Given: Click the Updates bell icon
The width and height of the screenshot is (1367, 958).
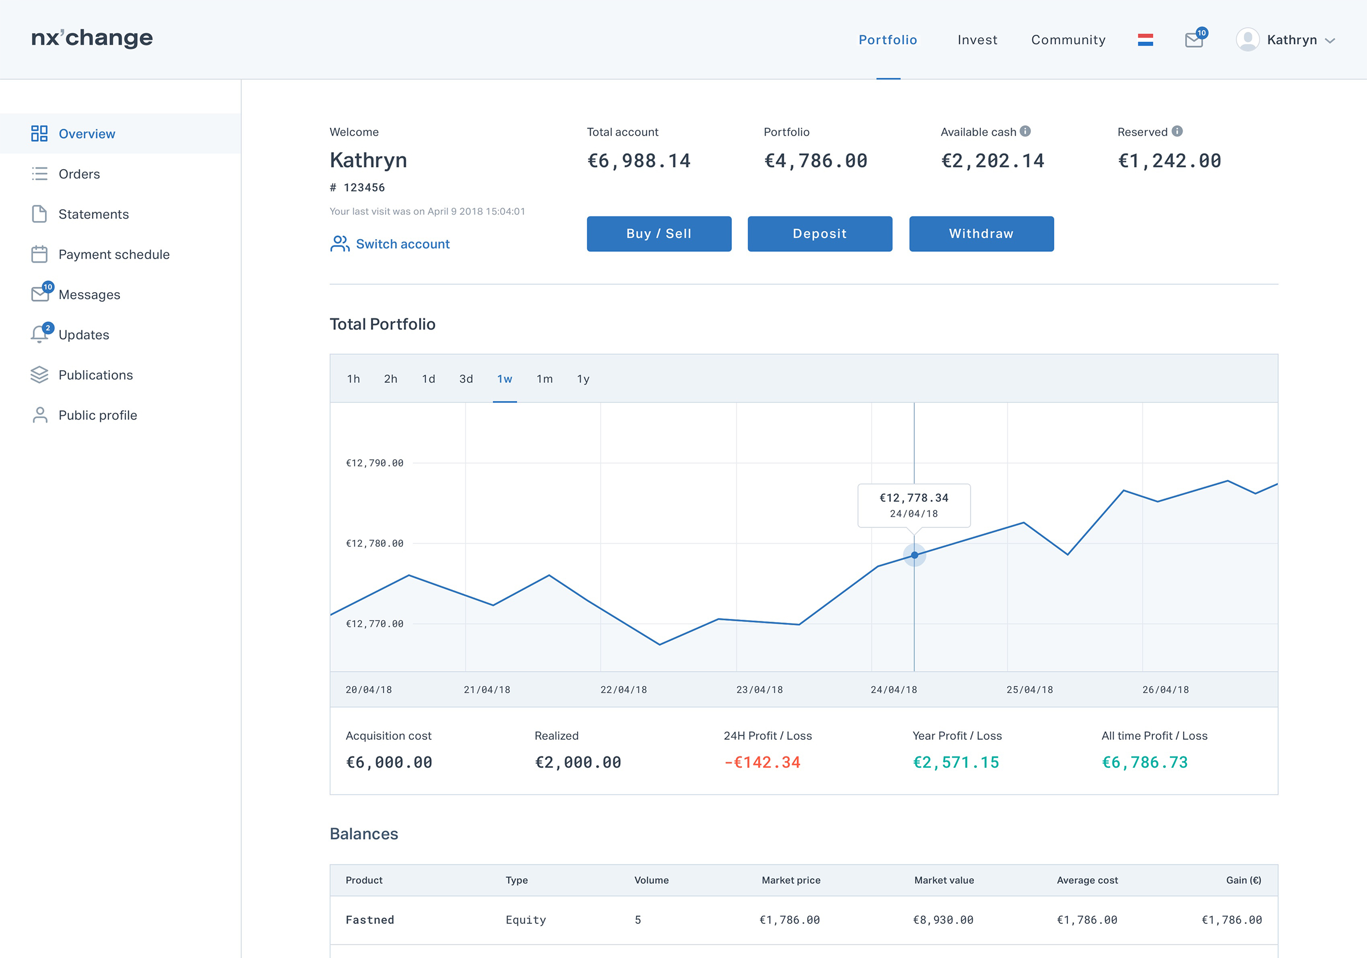Looking at the screenshot, I should coord(39,334).
